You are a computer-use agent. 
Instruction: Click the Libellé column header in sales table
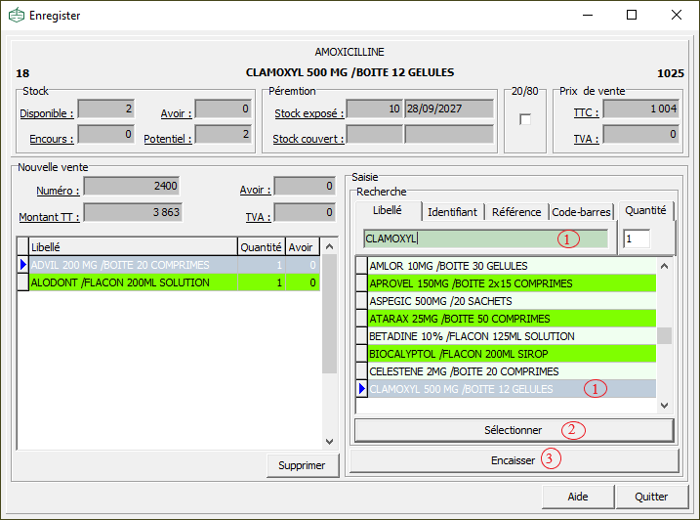[133, 247]
